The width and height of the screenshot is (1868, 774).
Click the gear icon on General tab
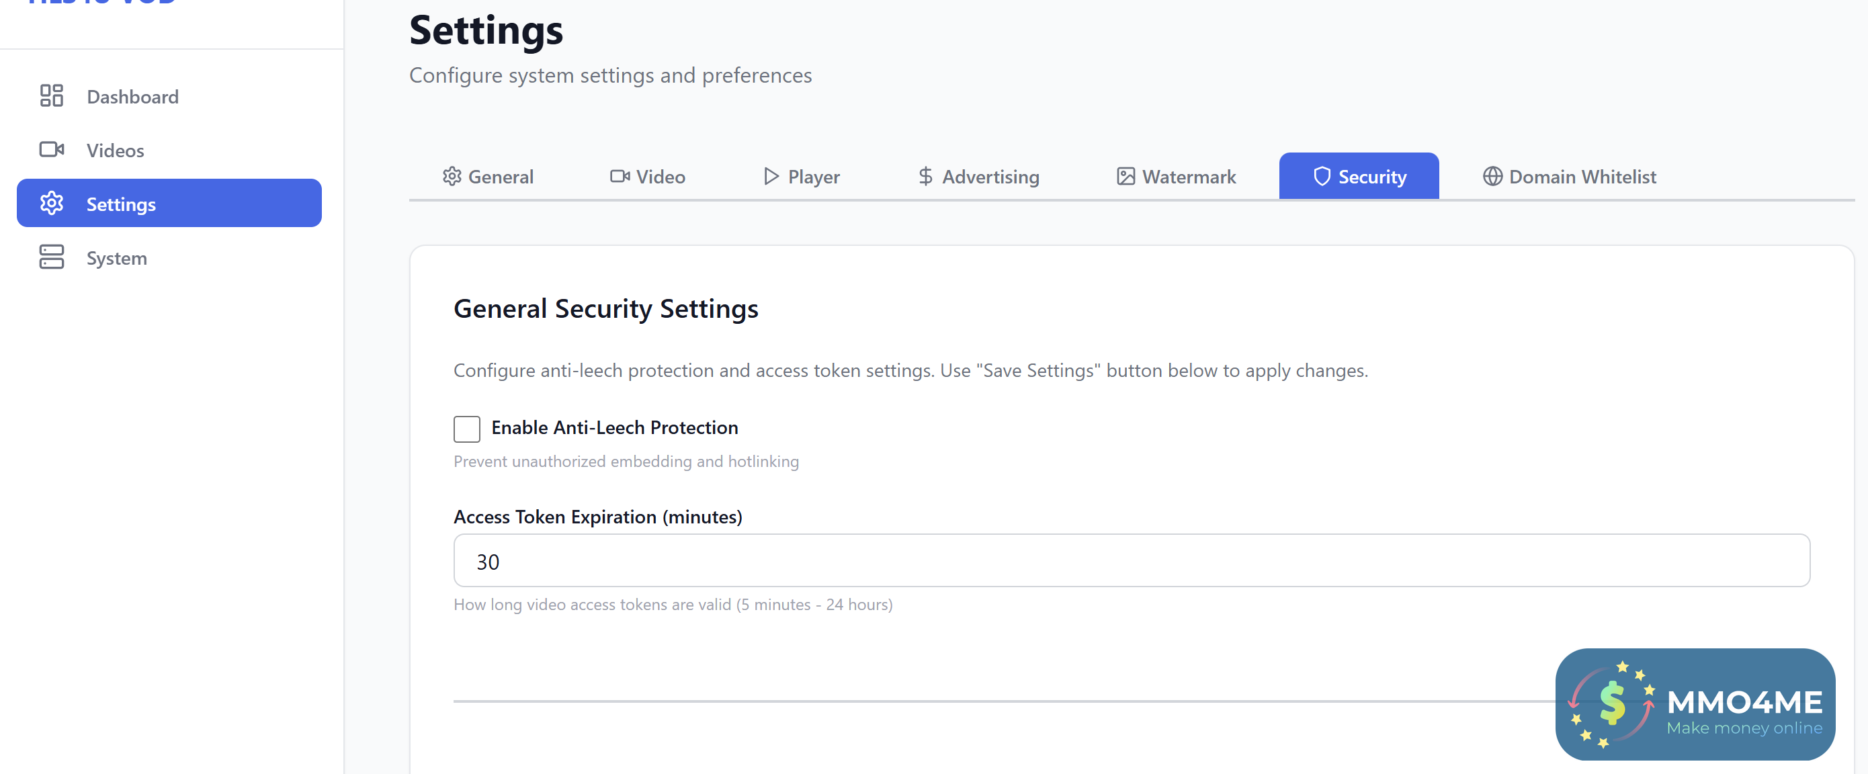pyautogui.click(x=452, y=176)
